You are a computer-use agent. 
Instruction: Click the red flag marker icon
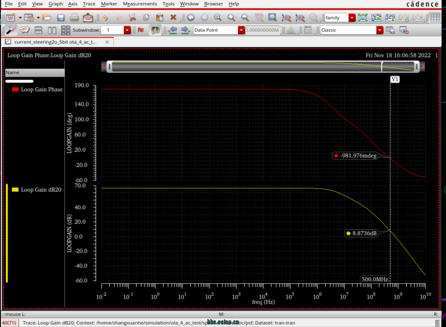point(141,30)
